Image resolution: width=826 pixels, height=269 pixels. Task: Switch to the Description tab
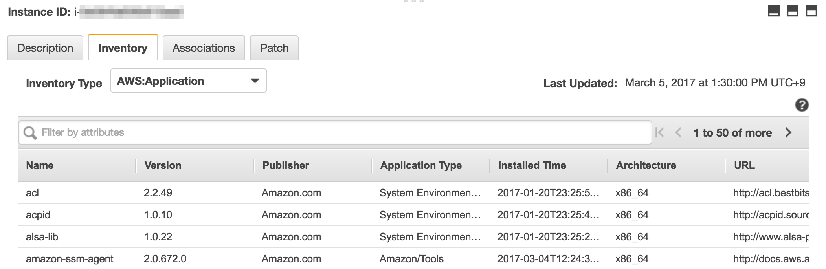[x=45, y=48]
